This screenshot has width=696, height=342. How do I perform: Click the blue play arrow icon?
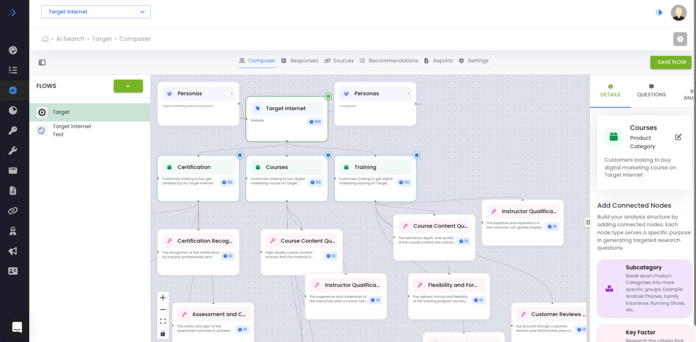[659, 12]
